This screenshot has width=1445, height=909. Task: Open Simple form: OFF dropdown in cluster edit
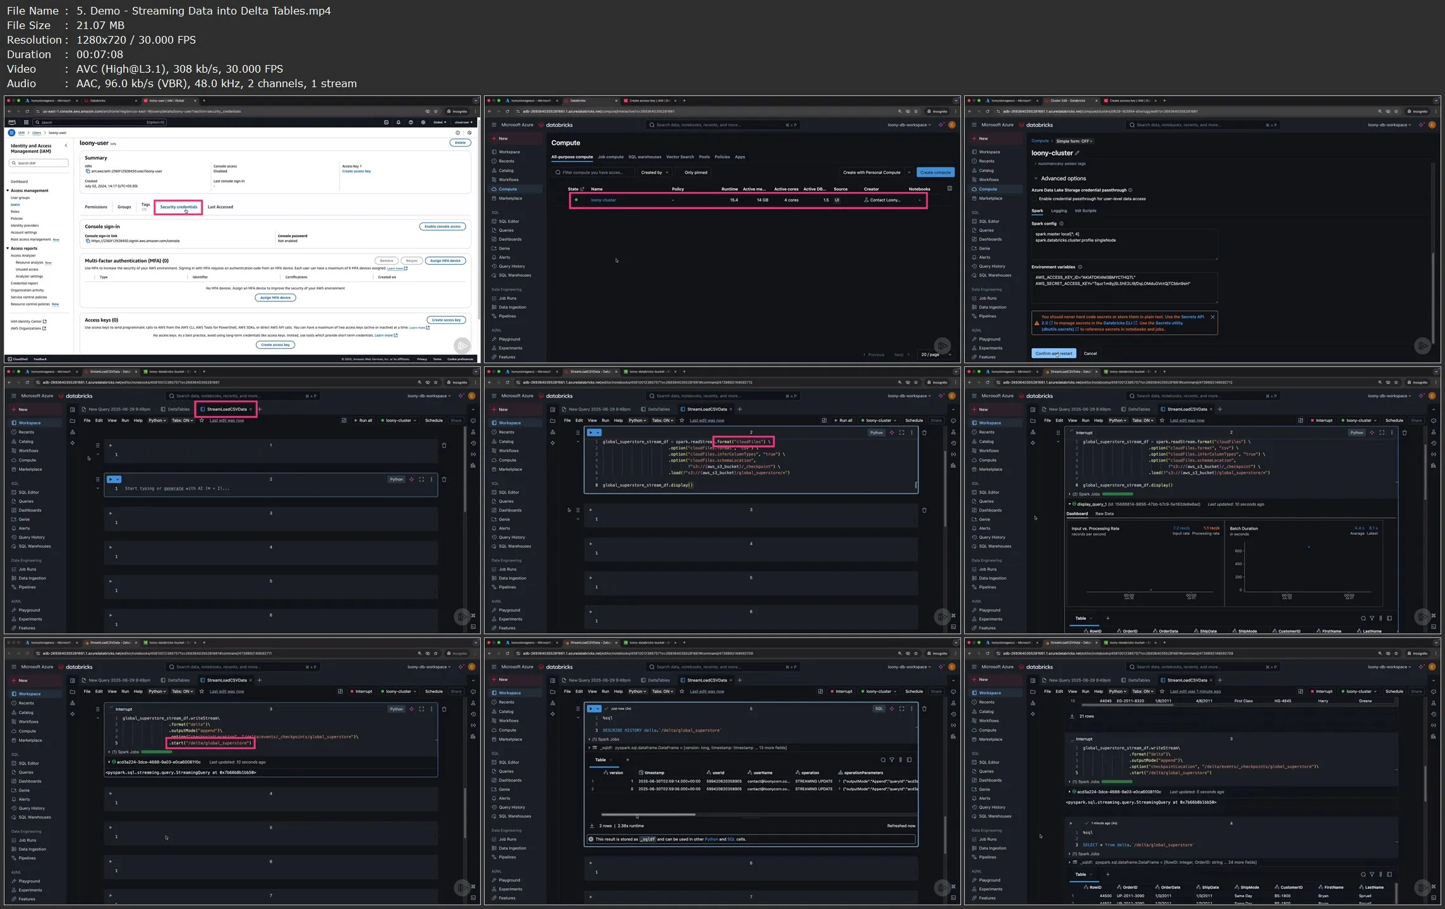pos(1074,141)
